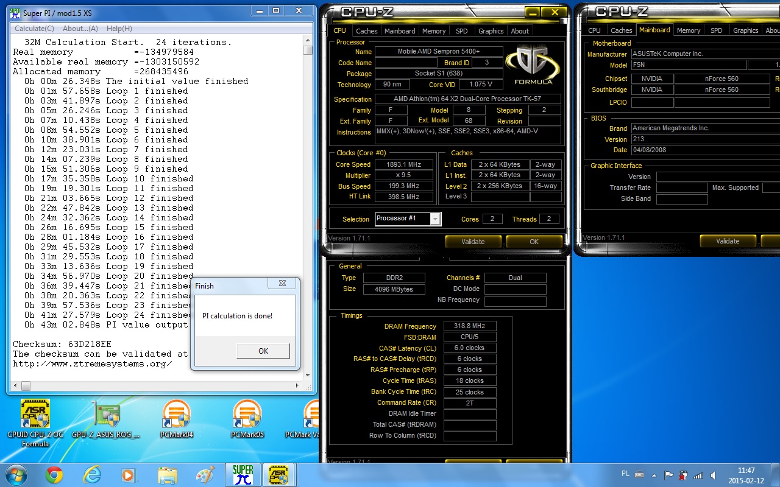Click the Name field 'Mobile AMD Sempron 5400+'
The width and height of the screenshot is (780, 487).
[x=439, y=52]
